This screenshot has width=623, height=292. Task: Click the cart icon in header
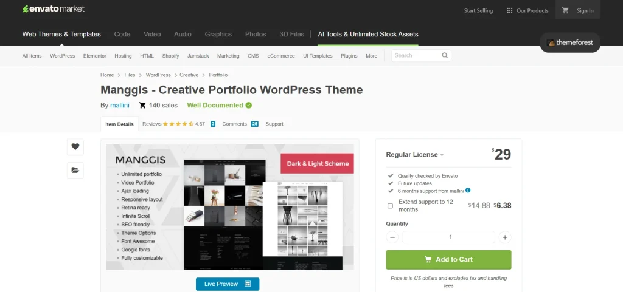[x=565, y=10]
